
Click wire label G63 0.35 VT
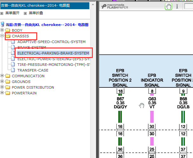pos(152,103)
